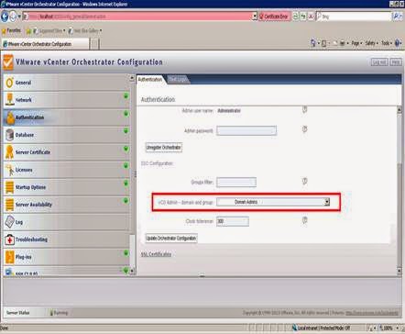Screen dimensions: 405x334
Task: Click the Stop loading red X icon
Action: point(311,17)
